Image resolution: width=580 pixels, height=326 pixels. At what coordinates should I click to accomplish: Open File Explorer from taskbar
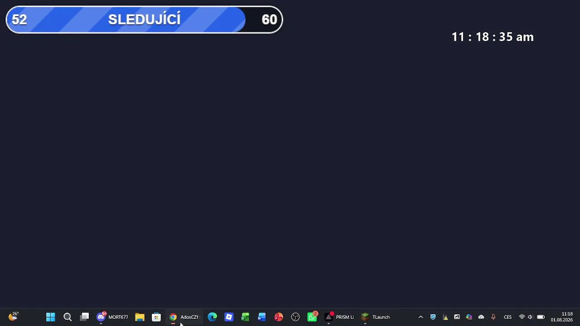140,317
